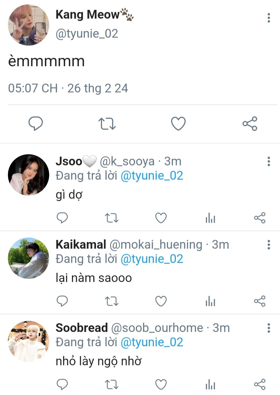Open @tyunie_02 mention link in Jsoo's reply

coord(152,176)
